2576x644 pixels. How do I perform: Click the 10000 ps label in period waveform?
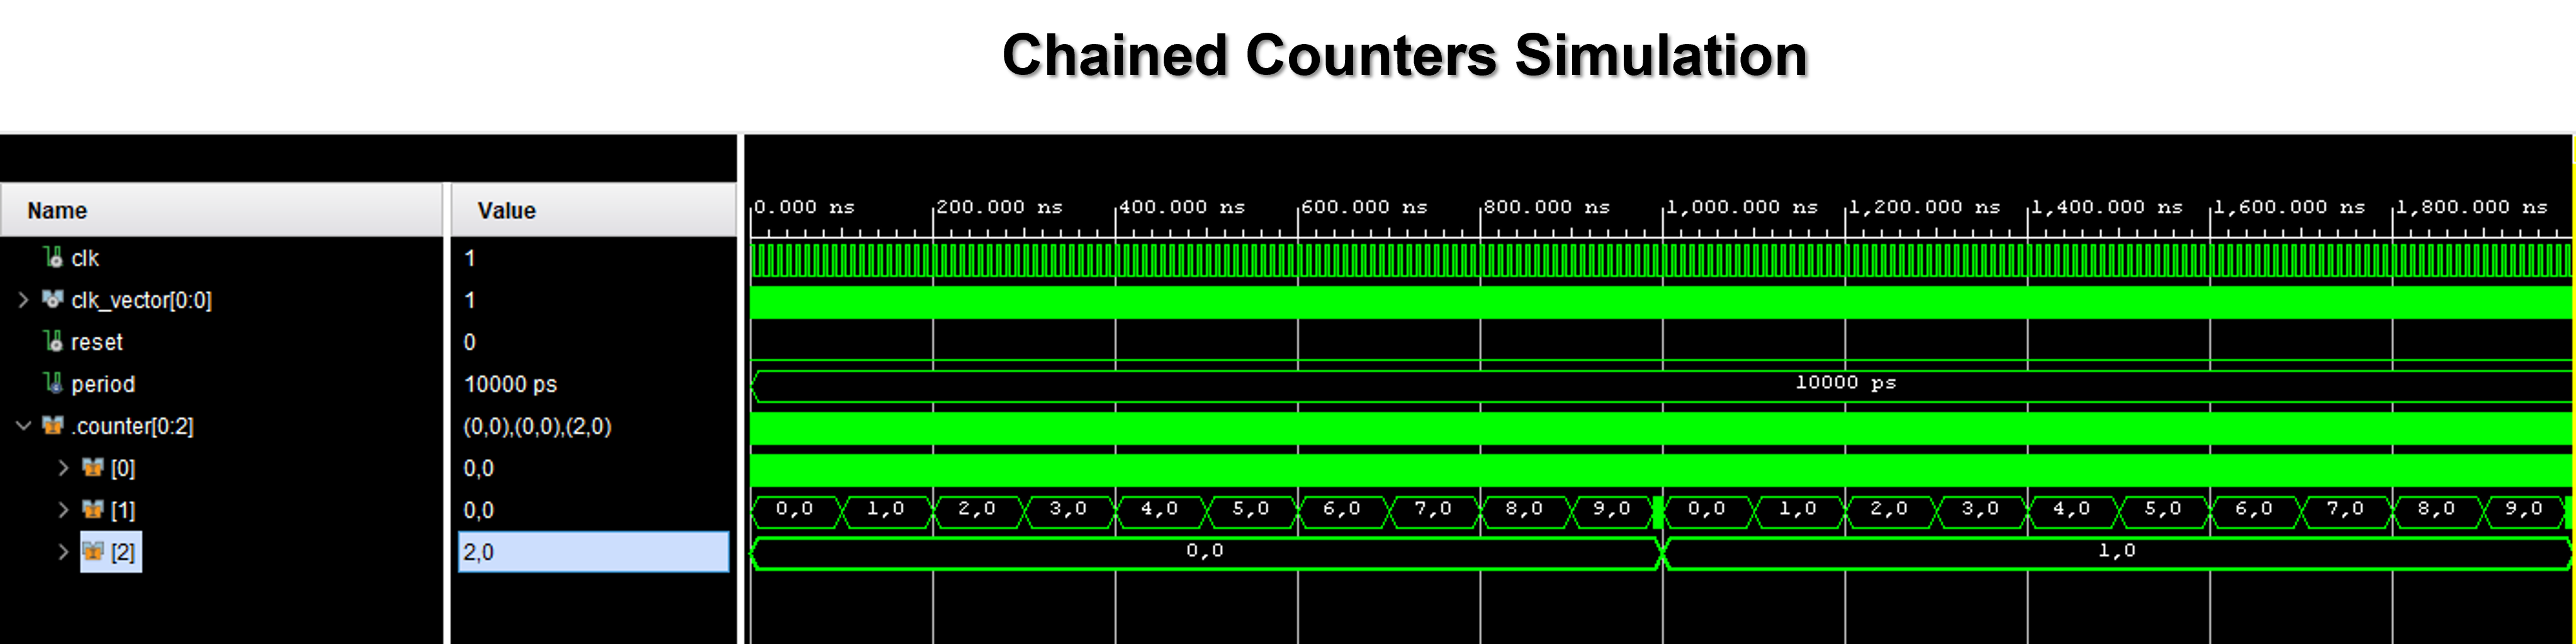(1845, 384)
